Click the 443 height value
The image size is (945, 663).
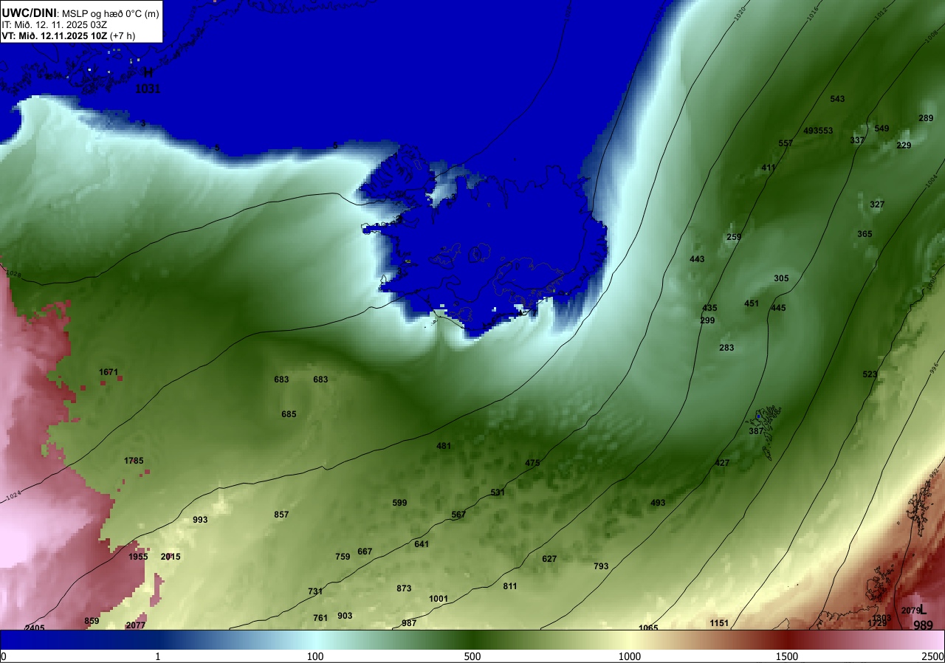(697, 259)
